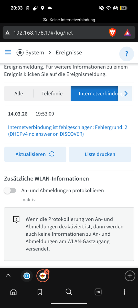Screen dimensions: 138x308
Task: Select the Internetverbindung tab
Action: coord(94,94)
